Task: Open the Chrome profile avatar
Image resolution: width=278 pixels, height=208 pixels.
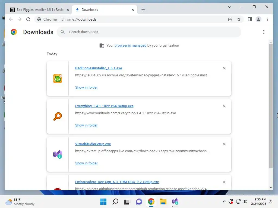Action: click(x=258, y=19)
